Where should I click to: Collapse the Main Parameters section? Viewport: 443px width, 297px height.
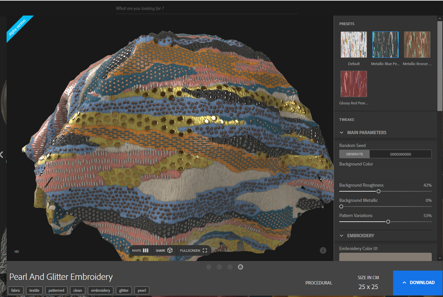tap(342, 132)
